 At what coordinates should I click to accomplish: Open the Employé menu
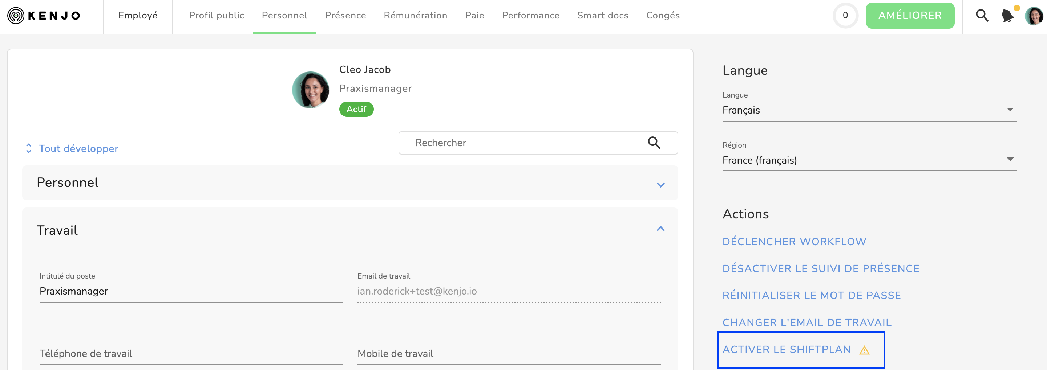tap(138, 15)
